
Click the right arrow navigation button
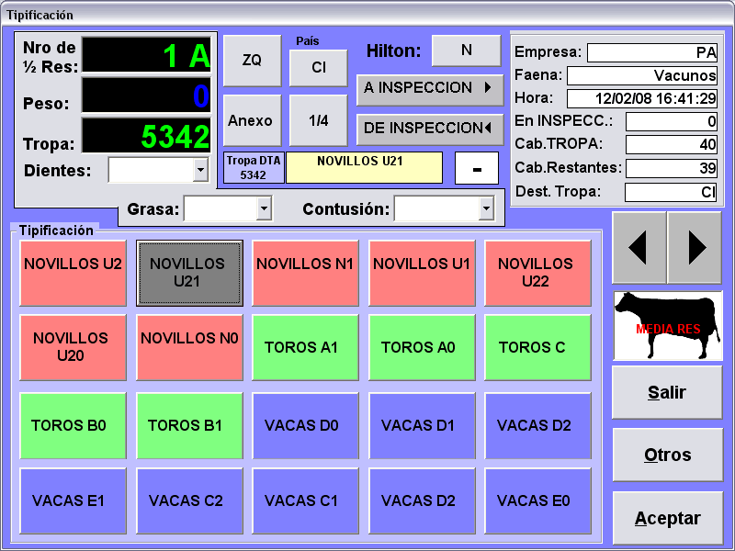tap(695, 247)
